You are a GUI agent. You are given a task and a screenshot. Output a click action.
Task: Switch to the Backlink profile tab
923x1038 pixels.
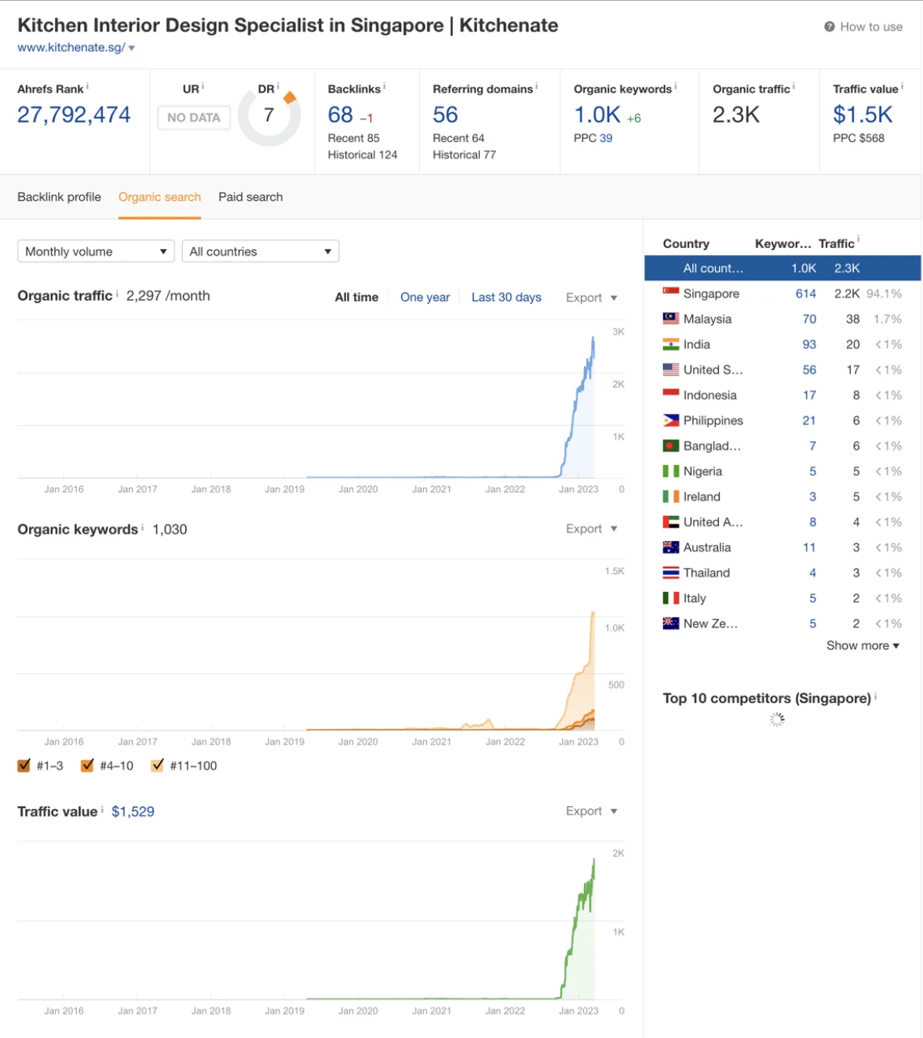pos(59,197)
